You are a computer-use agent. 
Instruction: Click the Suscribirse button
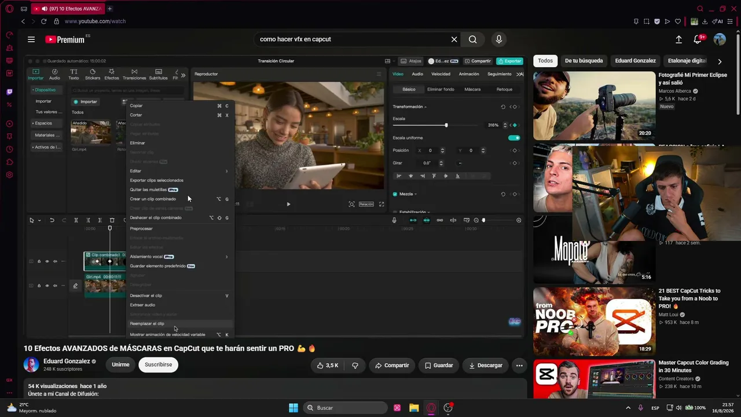159,365
